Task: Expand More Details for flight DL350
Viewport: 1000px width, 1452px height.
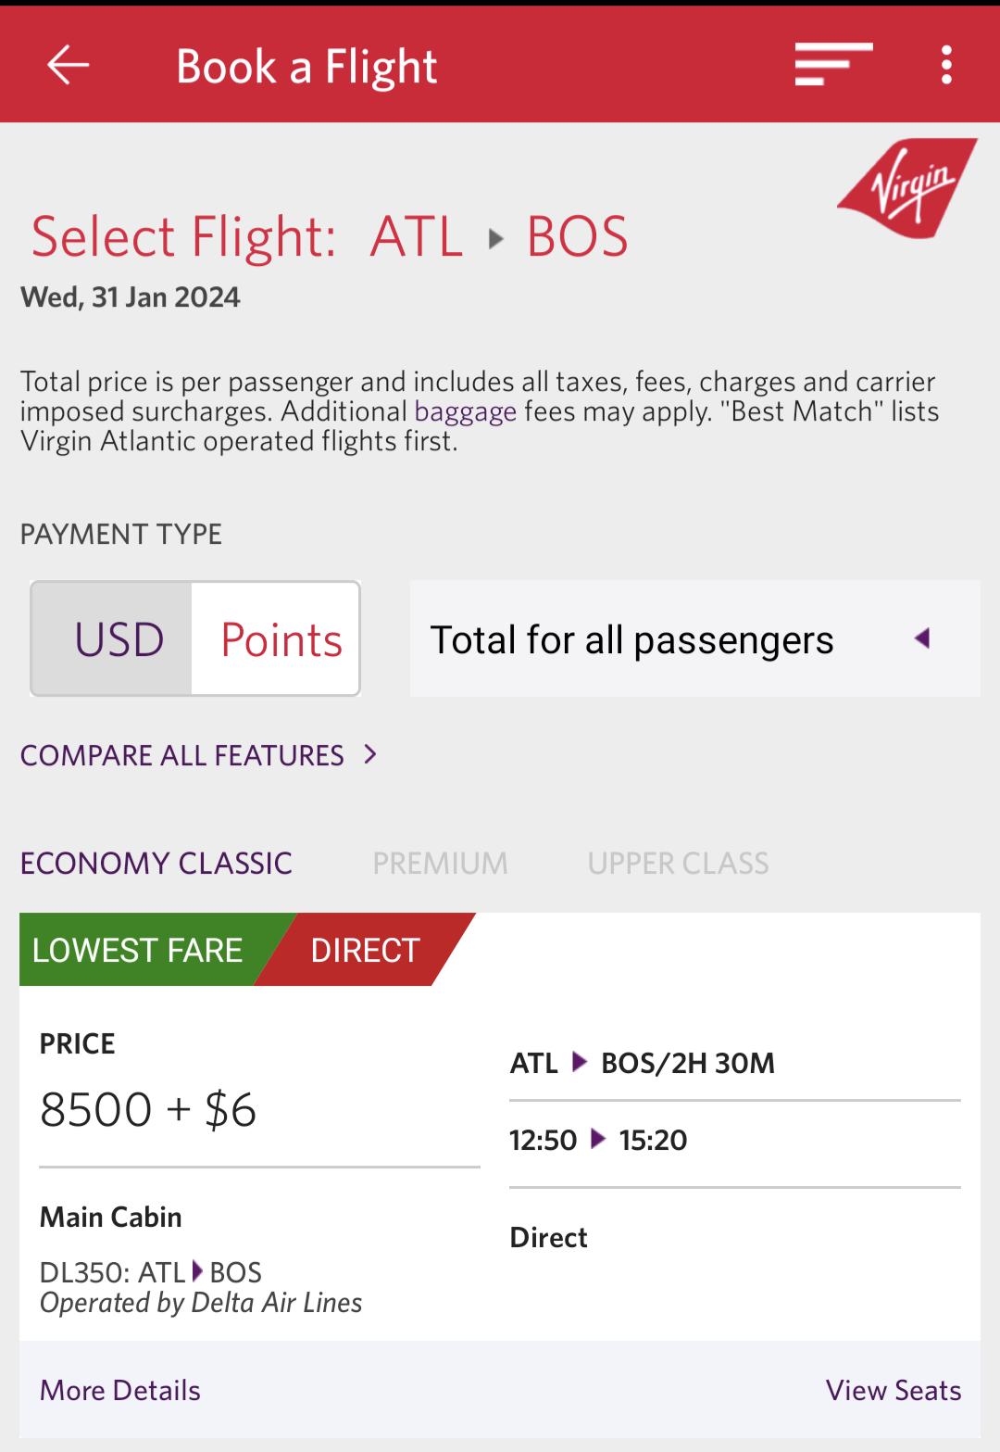Action: (x=120, y=1390)
